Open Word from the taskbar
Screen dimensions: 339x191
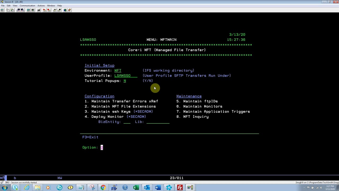point(158,188)
